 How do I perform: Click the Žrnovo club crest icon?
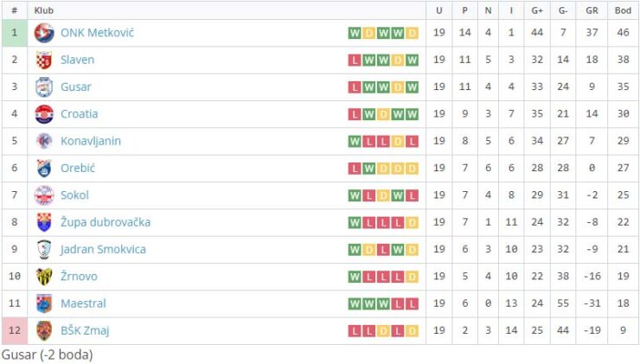[44, 276]
